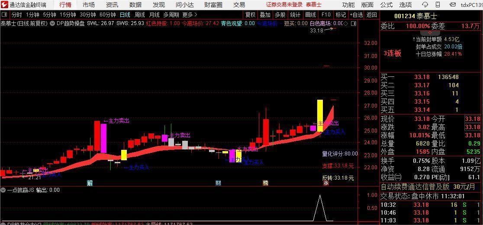Click the 叠加 overlay button

click(x=265, y=15)
